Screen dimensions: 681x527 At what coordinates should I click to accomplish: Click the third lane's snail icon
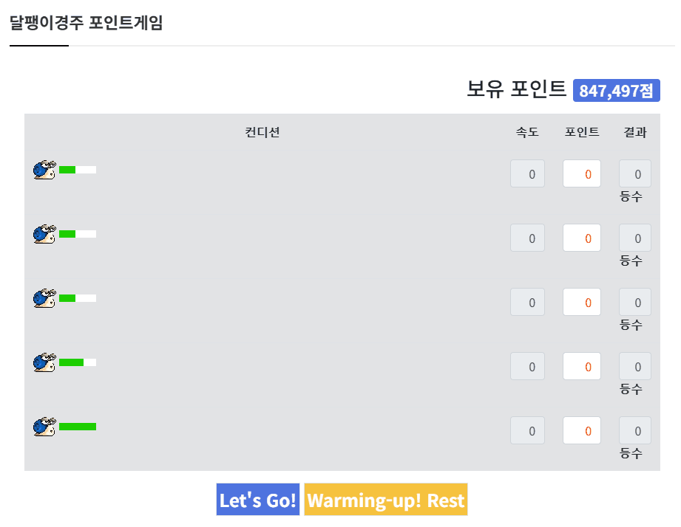(44, 298)
